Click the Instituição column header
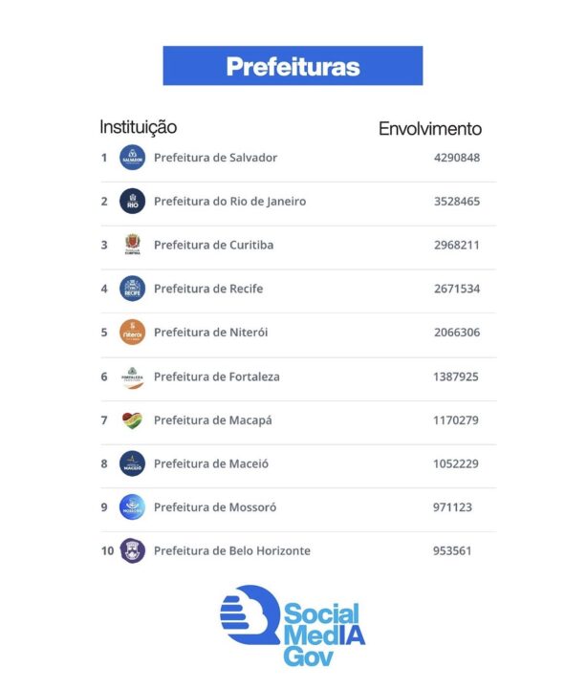Screen dimensions: 586x688 tap(139, 127)
